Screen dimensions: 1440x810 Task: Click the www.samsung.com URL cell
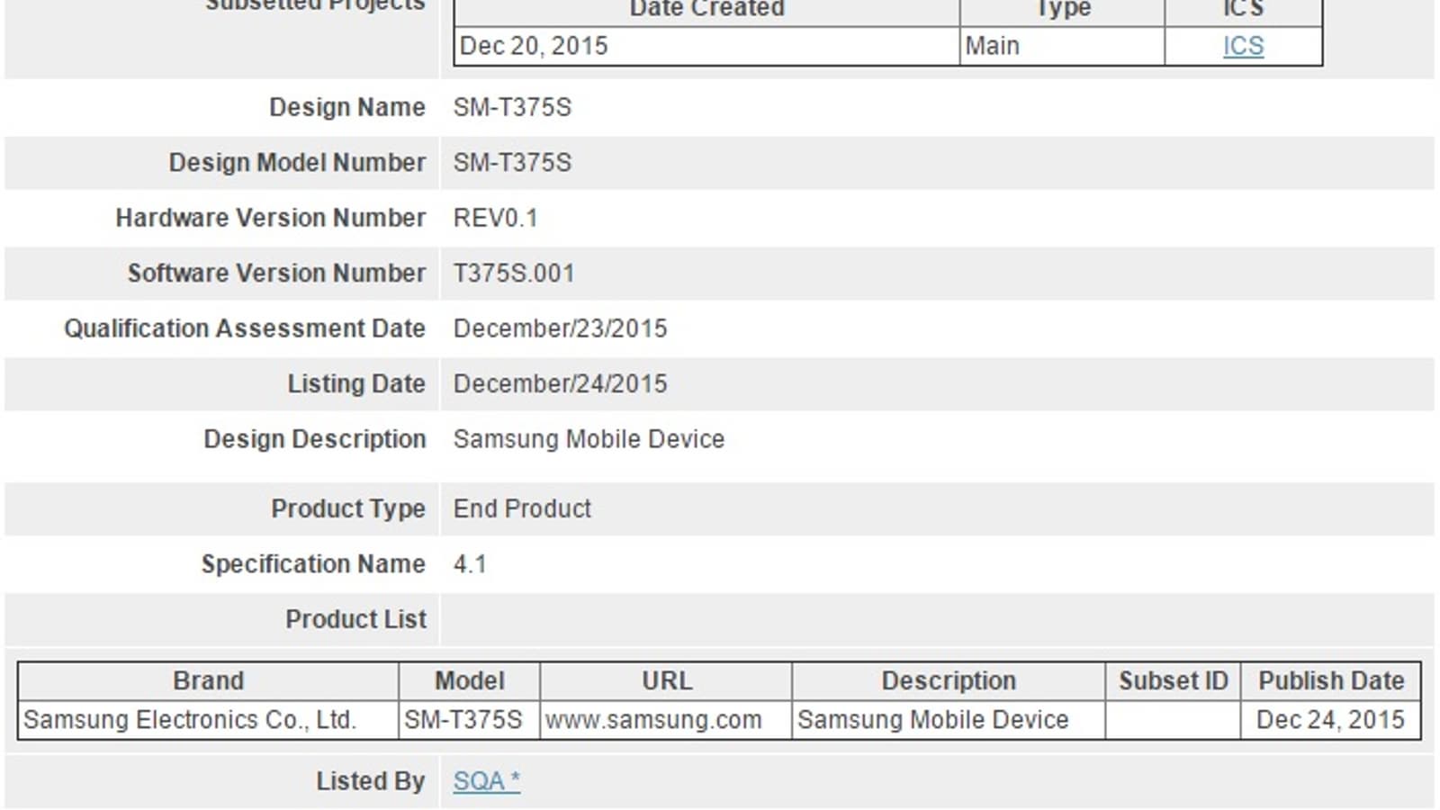pyautogui.click(x=653, y=720)
